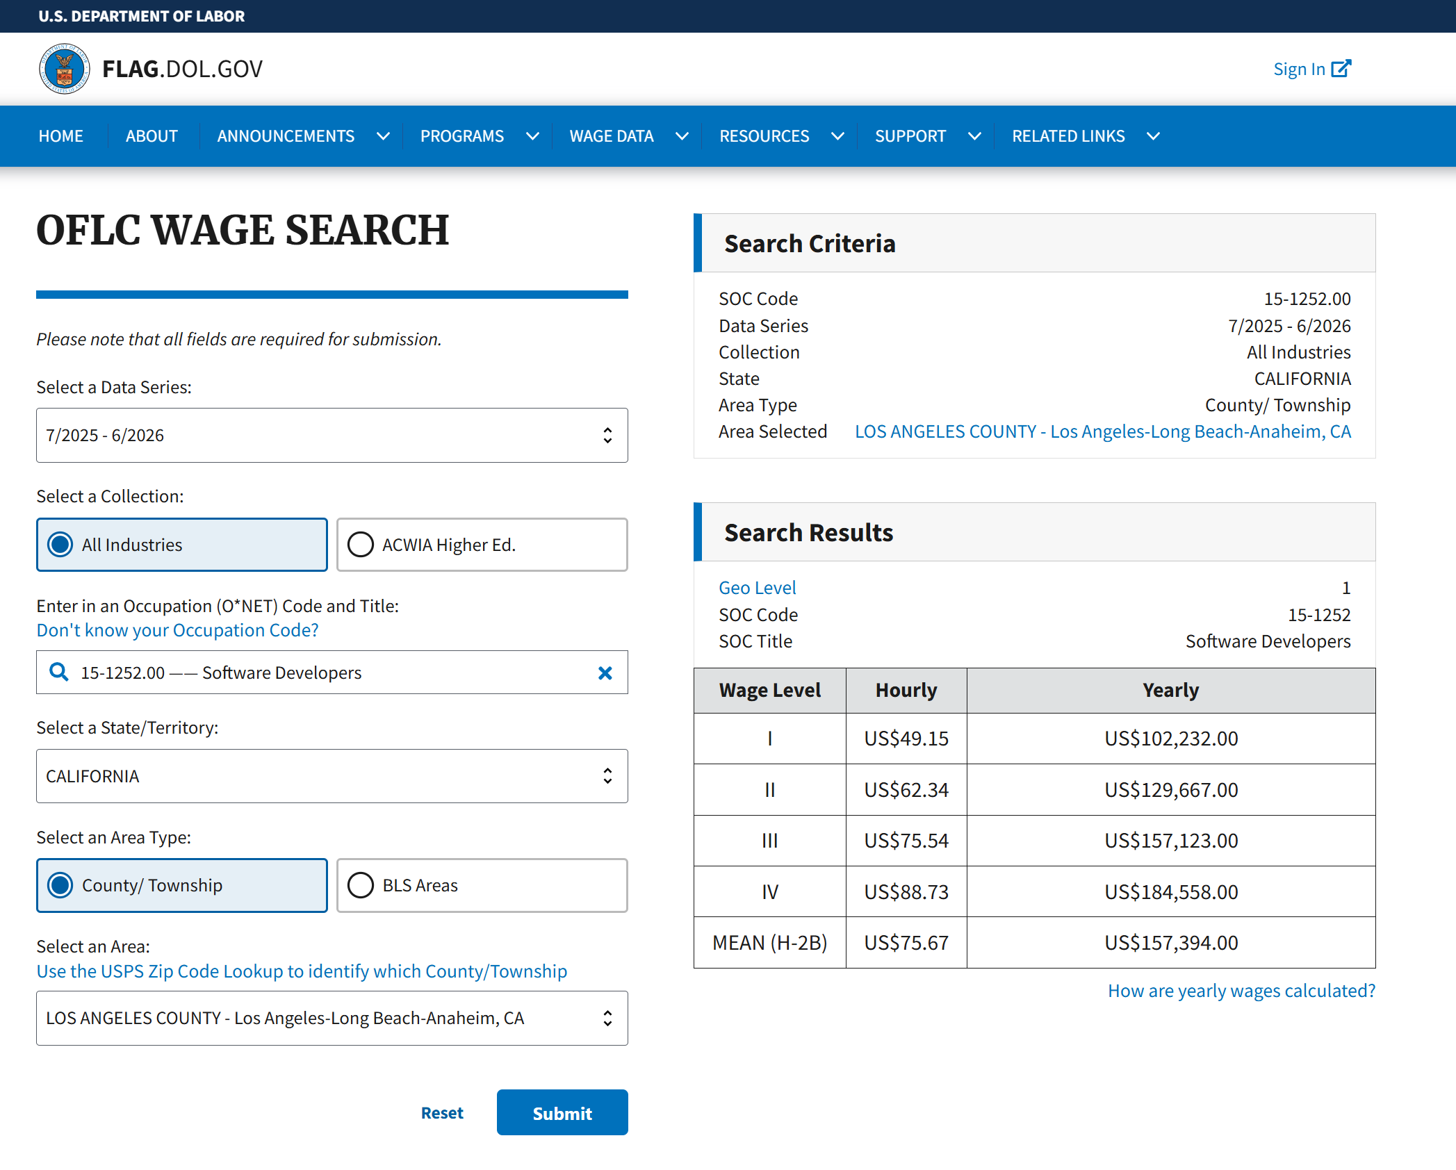Click the Reset link
Image resolution: width=1456 pixels, height=1170 pixels.
[442, 1113]
